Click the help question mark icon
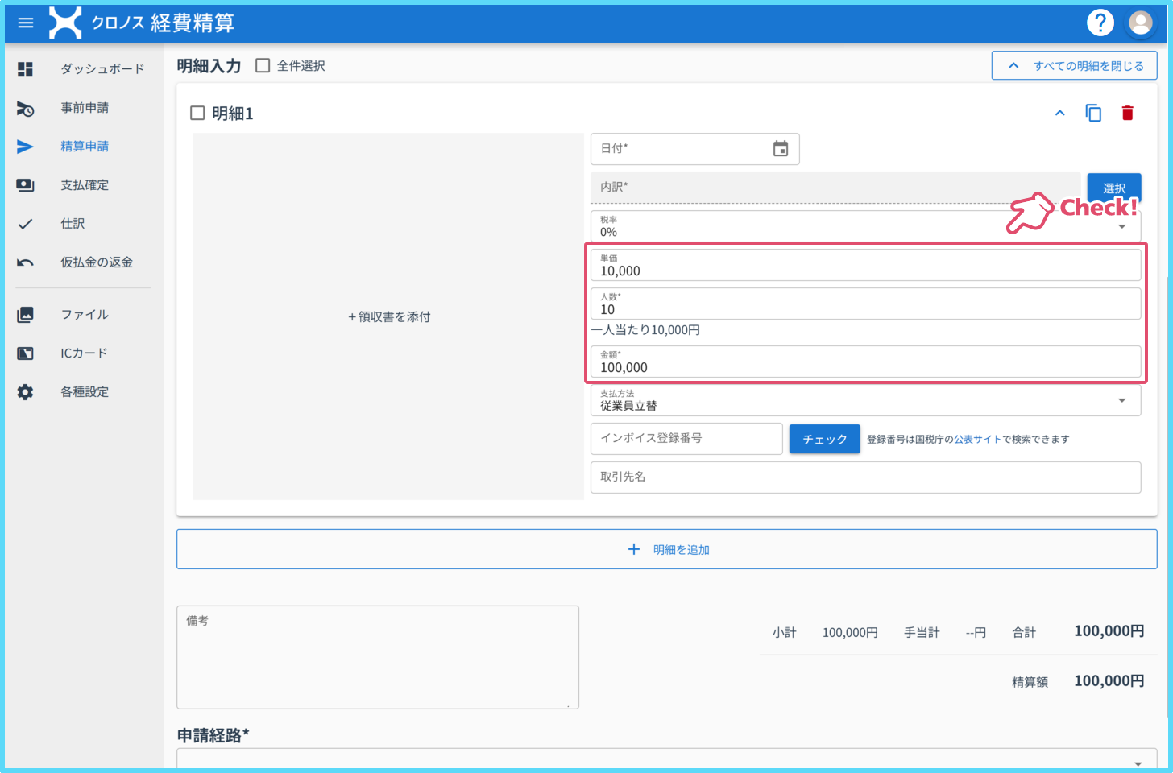 1100,23
